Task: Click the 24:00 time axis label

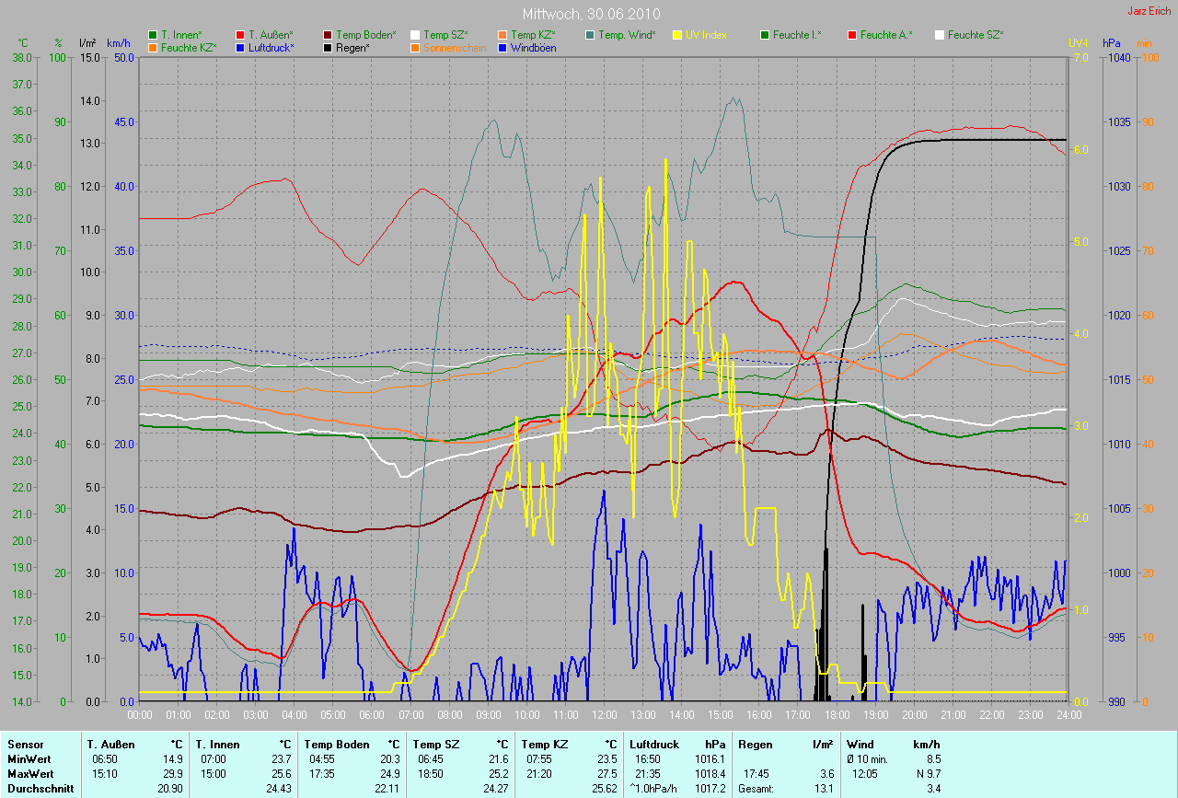Action: pos(1068,714)
